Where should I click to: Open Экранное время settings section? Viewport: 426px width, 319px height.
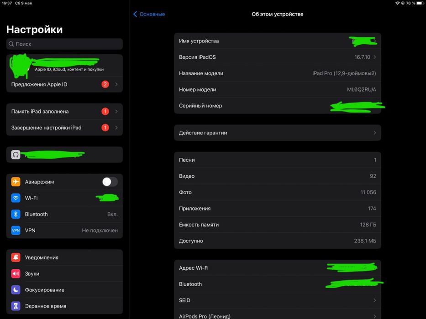64,306
